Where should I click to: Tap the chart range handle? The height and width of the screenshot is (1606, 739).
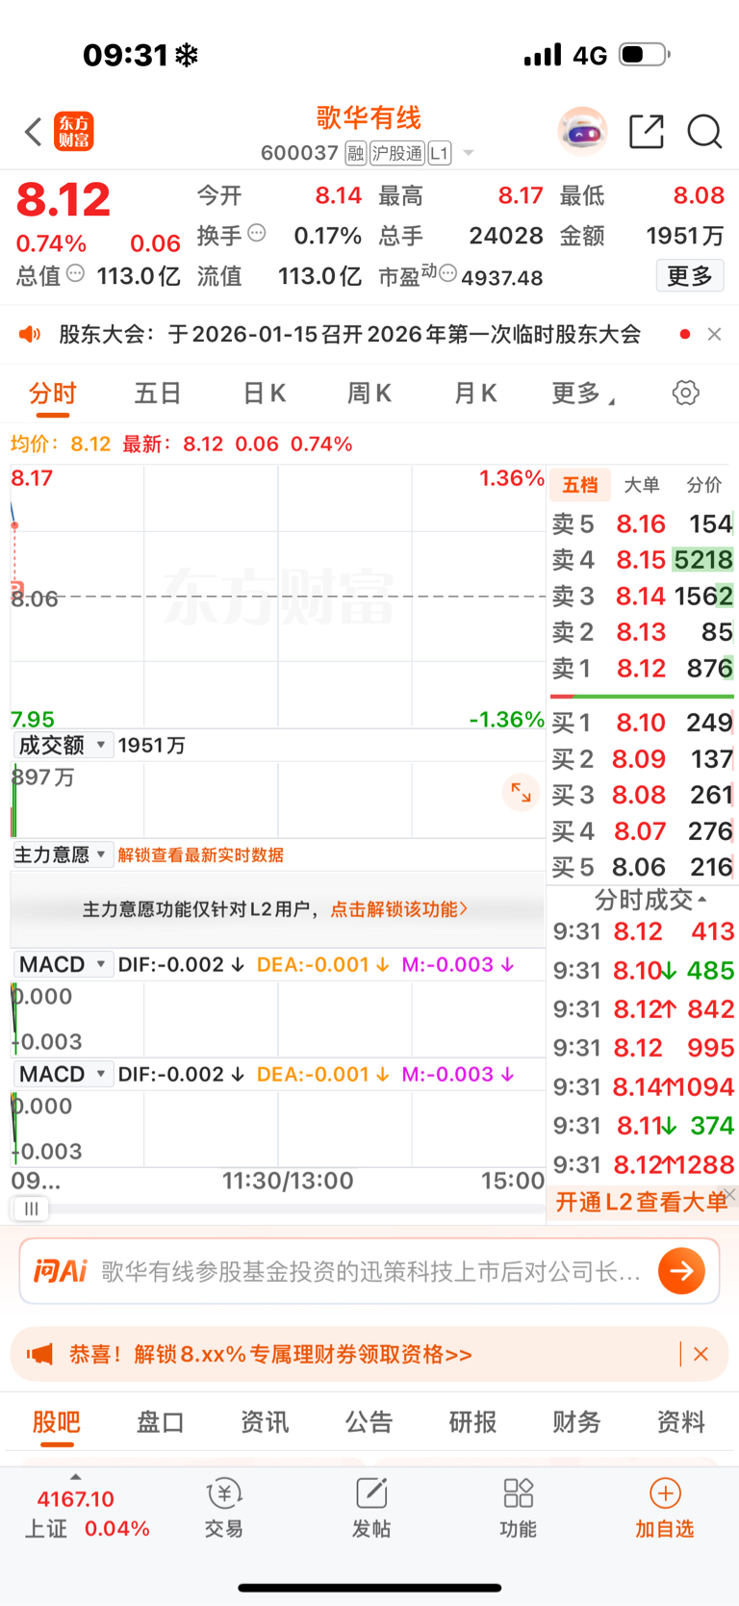click(x=31, y=1209)
